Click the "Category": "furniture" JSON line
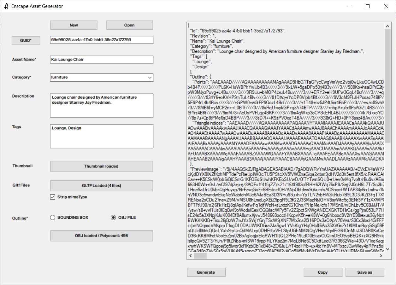The height and width of the screenshot is (285, 396). [x=212, y=46]
